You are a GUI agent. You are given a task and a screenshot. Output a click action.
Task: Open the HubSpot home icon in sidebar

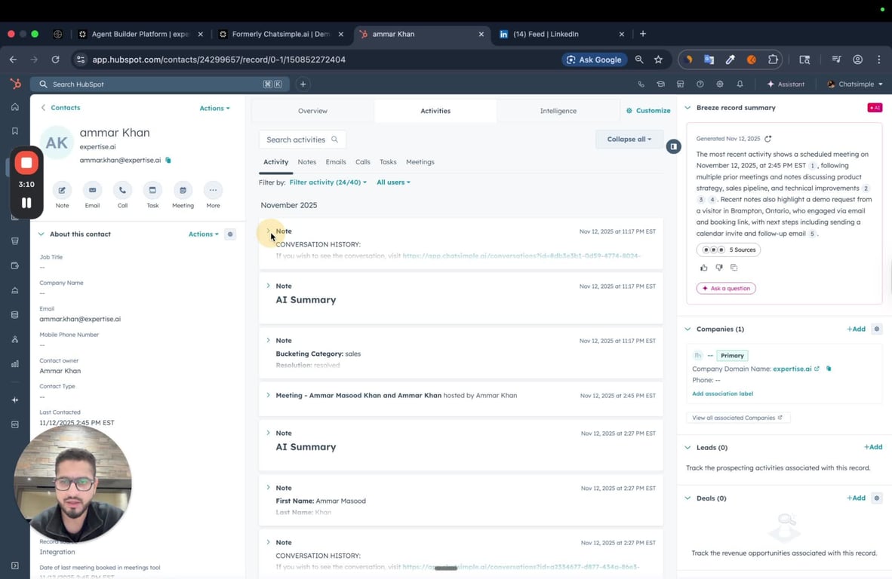(15, 107)
